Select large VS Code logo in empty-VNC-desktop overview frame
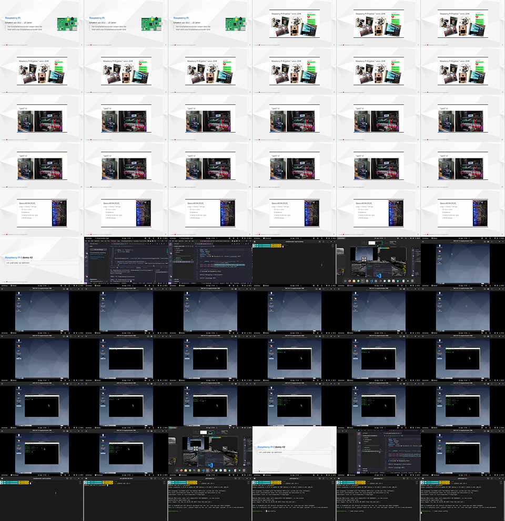The height and width of the screenshot is (521, 505). point(379,275)
